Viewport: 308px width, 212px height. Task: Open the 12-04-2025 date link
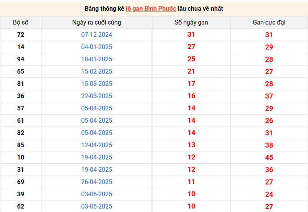point(97,145)
